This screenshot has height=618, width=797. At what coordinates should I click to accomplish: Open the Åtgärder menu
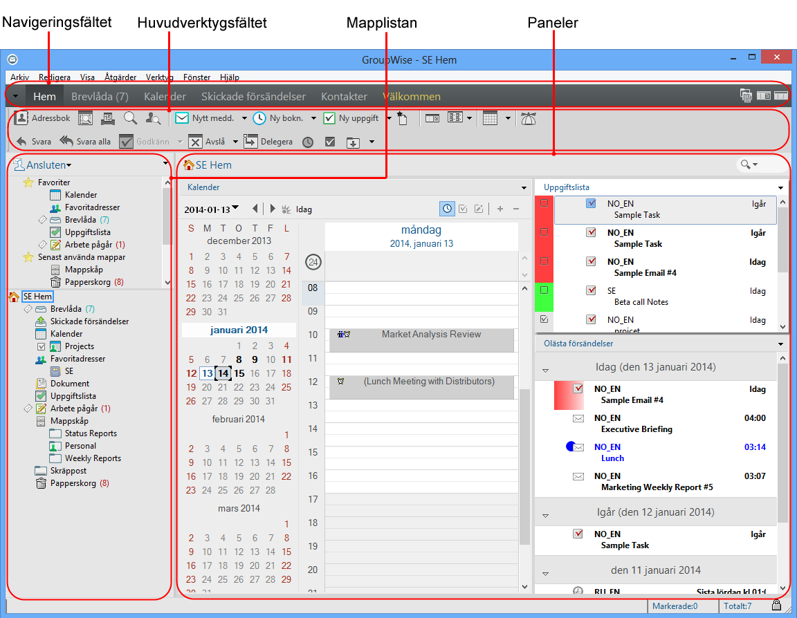[120, 77]
